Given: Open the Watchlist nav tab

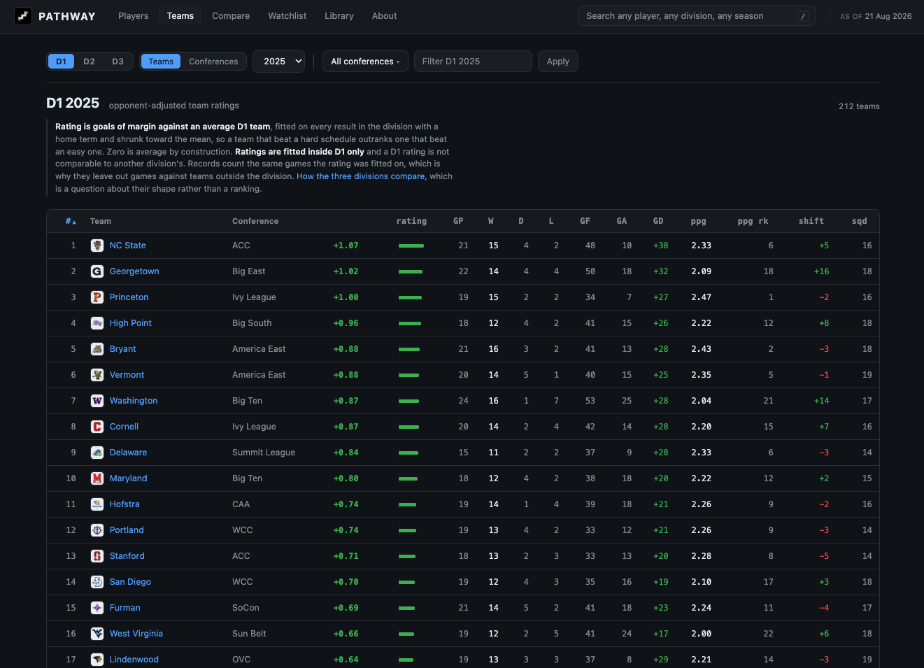Looking at the screenshot, I should pos(287,16).
